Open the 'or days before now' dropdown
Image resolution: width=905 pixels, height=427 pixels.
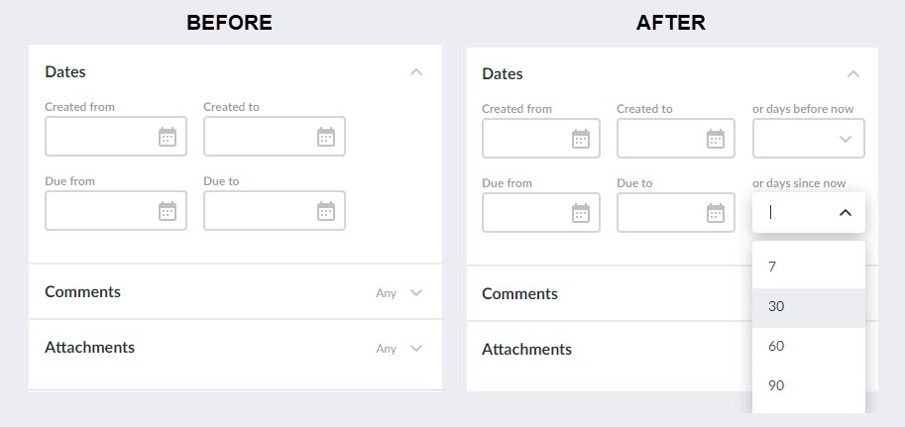tap(809, 139)
